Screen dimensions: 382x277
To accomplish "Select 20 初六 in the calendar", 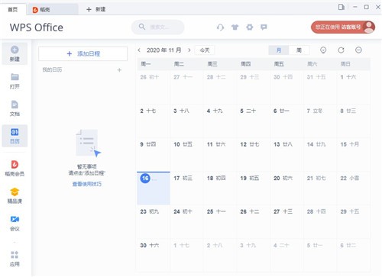I will coord(286,188).
